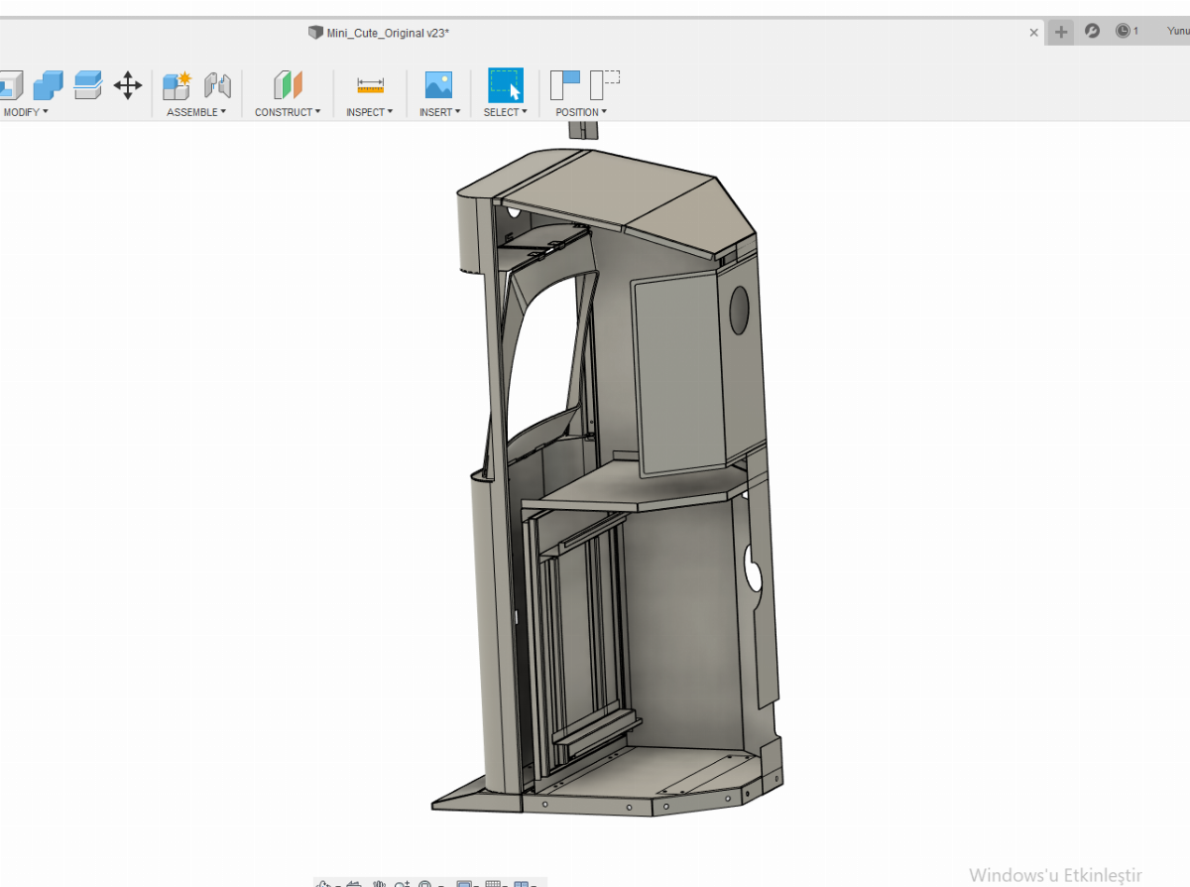
Task: Click the New Component icon
Action: [x=177, y=85]
